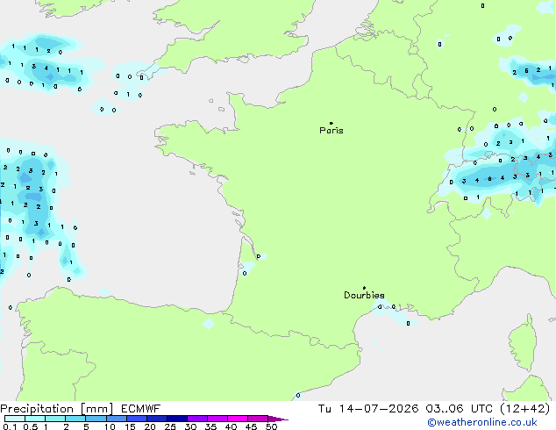Select the black dot marking Dourbies
The image size is (556, 430).
pyautogui.click(x=364, y=288)
